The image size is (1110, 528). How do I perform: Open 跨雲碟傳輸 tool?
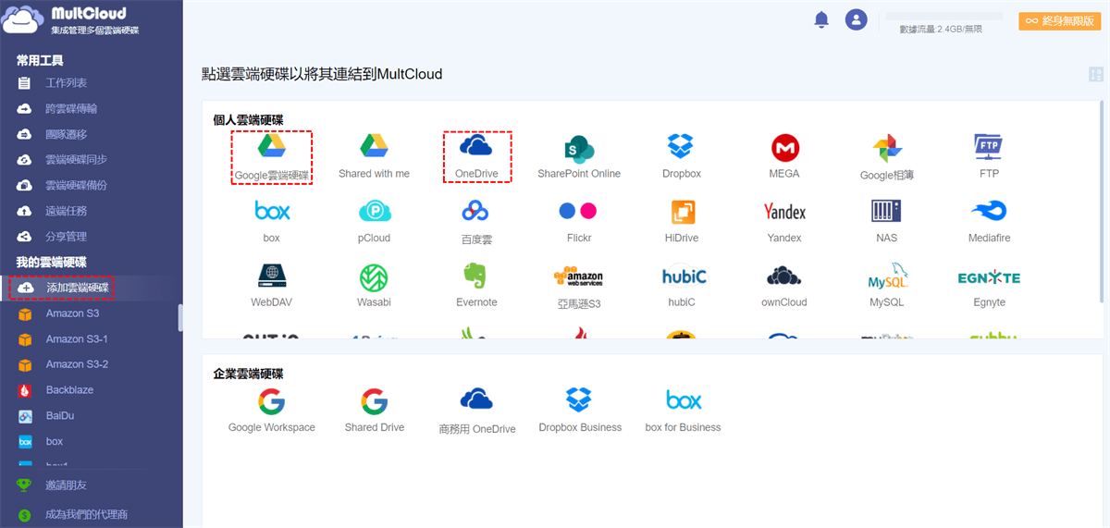[71, 108]
